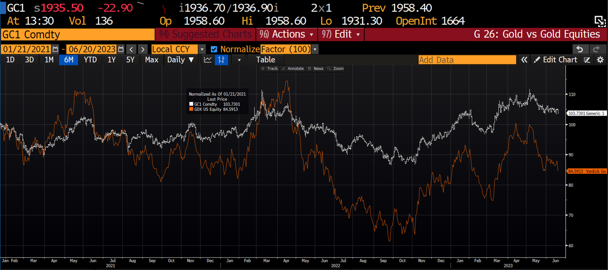Activate the Track crosshair tool

(270, 68)
